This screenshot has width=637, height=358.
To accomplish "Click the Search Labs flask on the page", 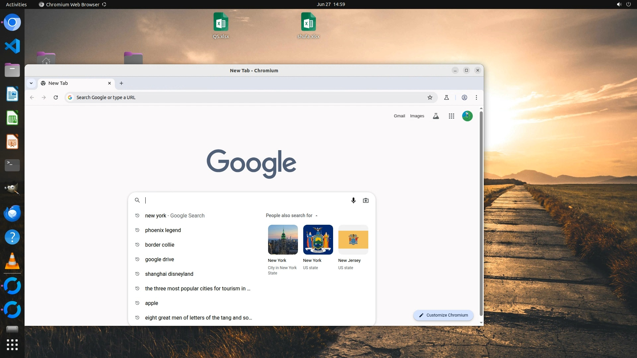I will point(436,116).
